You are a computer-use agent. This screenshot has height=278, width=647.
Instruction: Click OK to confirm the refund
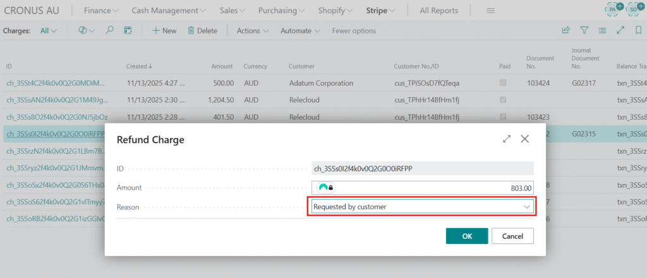(x=466, y=236)
